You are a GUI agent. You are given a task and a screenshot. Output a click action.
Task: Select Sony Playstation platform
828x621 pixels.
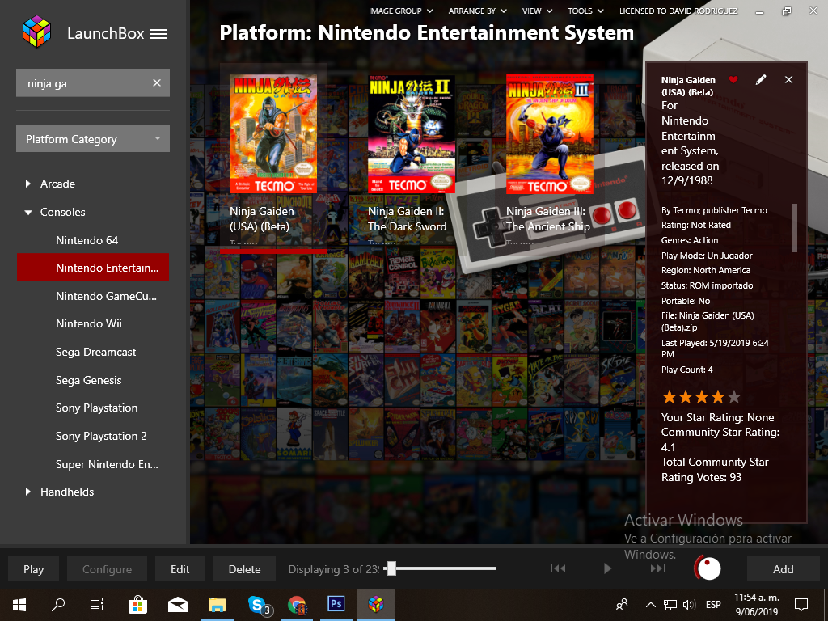(x=97, y=408)
